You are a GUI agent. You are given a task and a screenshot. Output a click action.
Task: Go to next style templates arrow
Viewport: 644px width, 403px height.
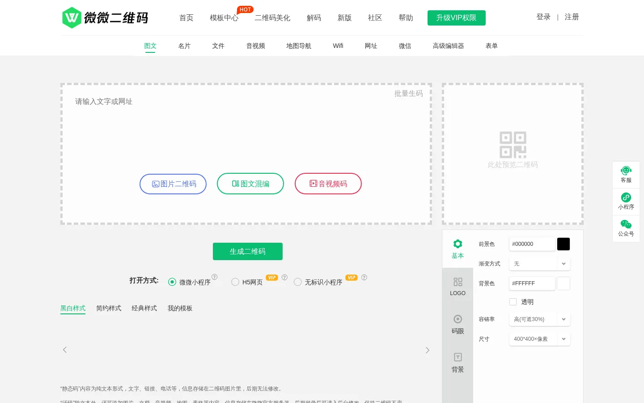[427, 350]
